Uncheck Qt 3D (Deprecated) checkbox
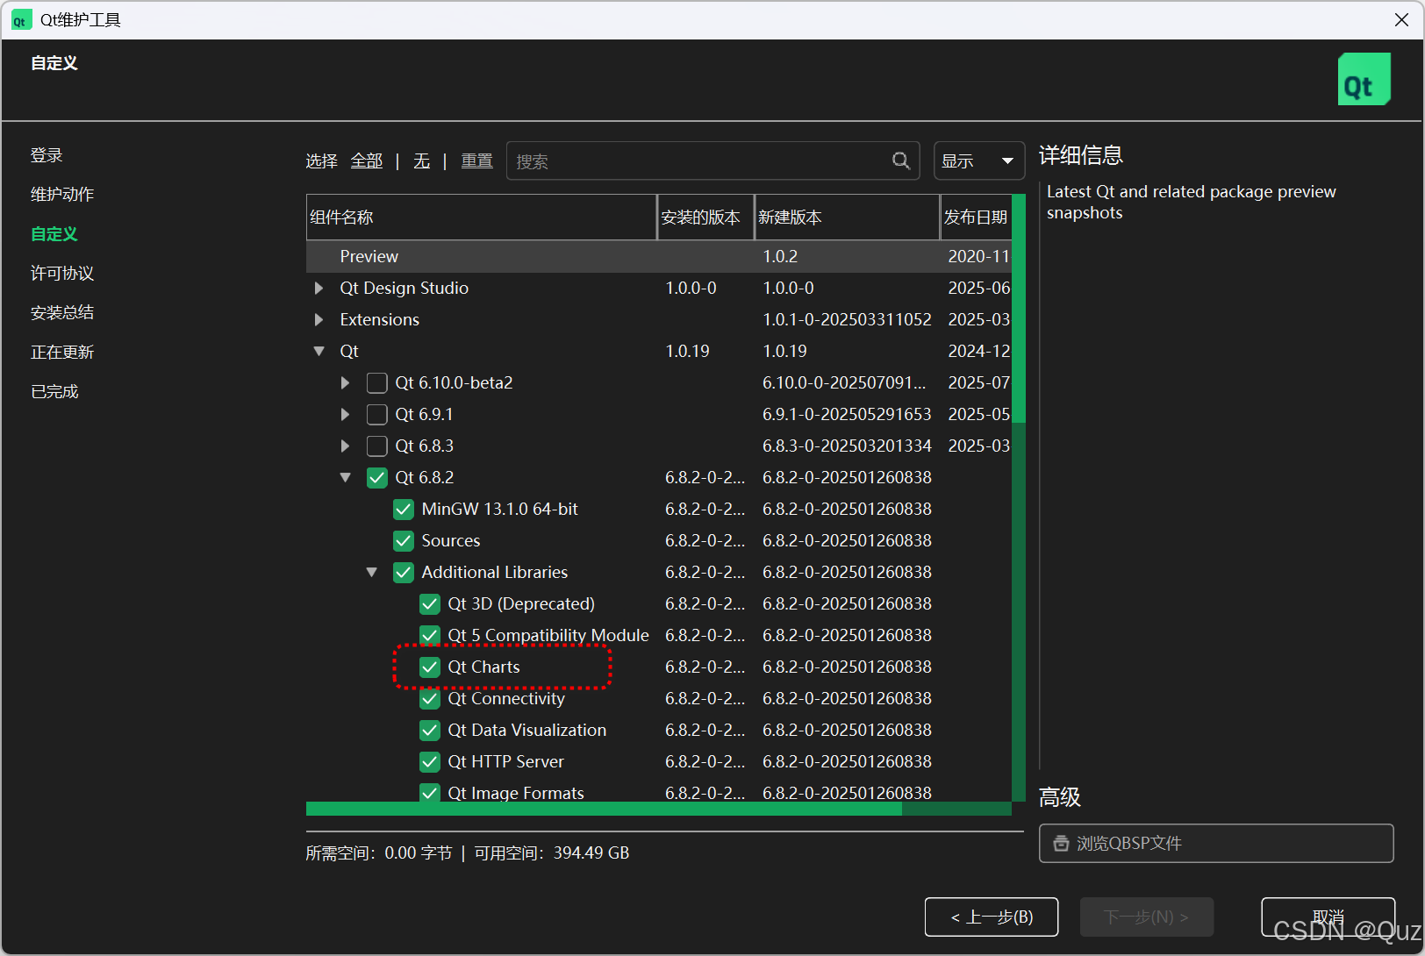1425x956 pixels. tap(430, 603)
